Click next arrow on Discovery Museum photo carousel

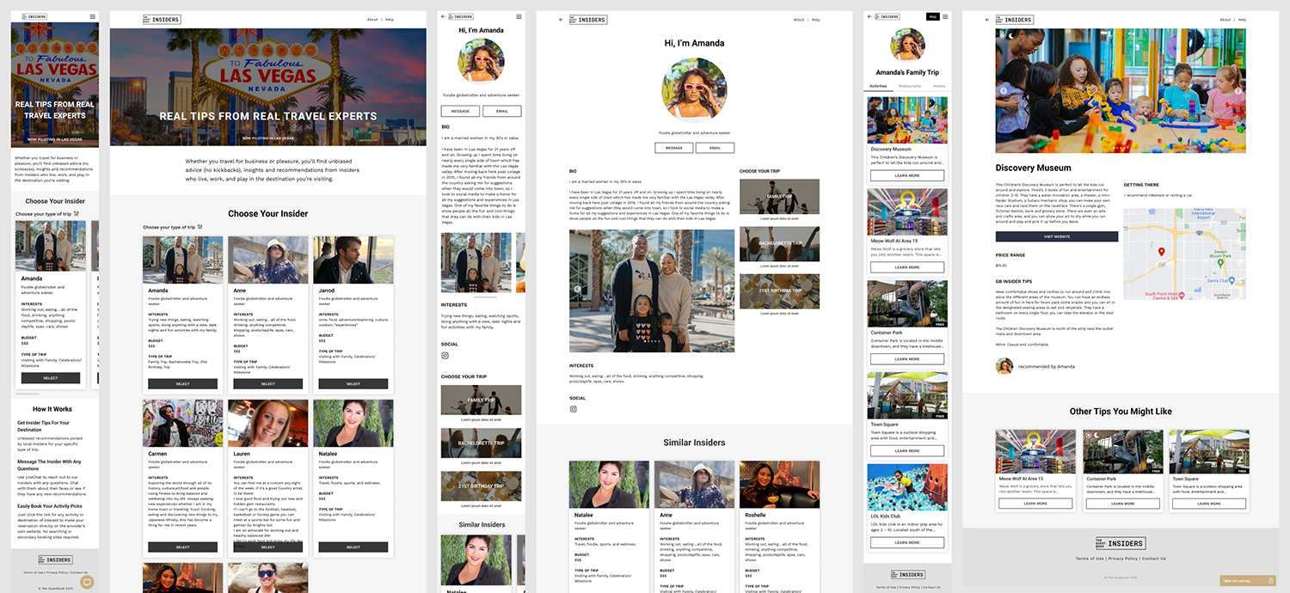[x=1238, y=90]
